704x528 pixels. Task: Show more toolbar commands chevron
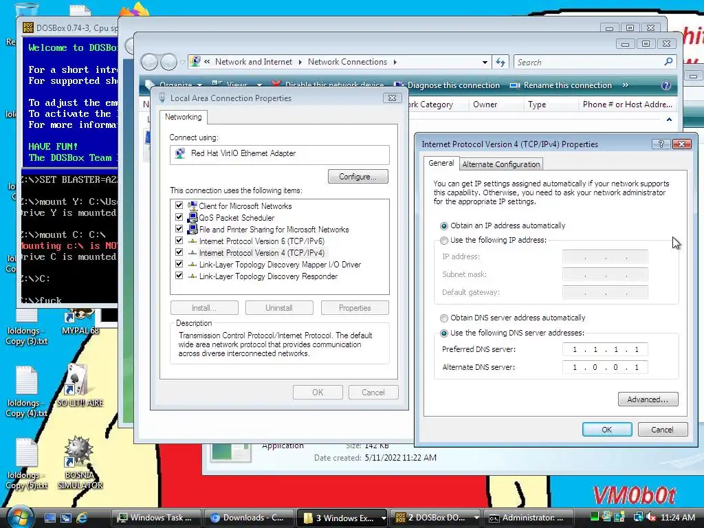pyautogui.click(x=626, y=85)
